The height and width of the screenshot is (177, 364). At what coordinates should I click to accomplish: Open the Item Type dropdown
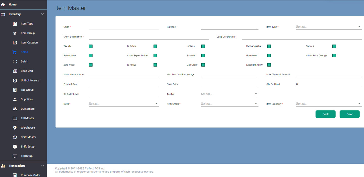point(329,27)
